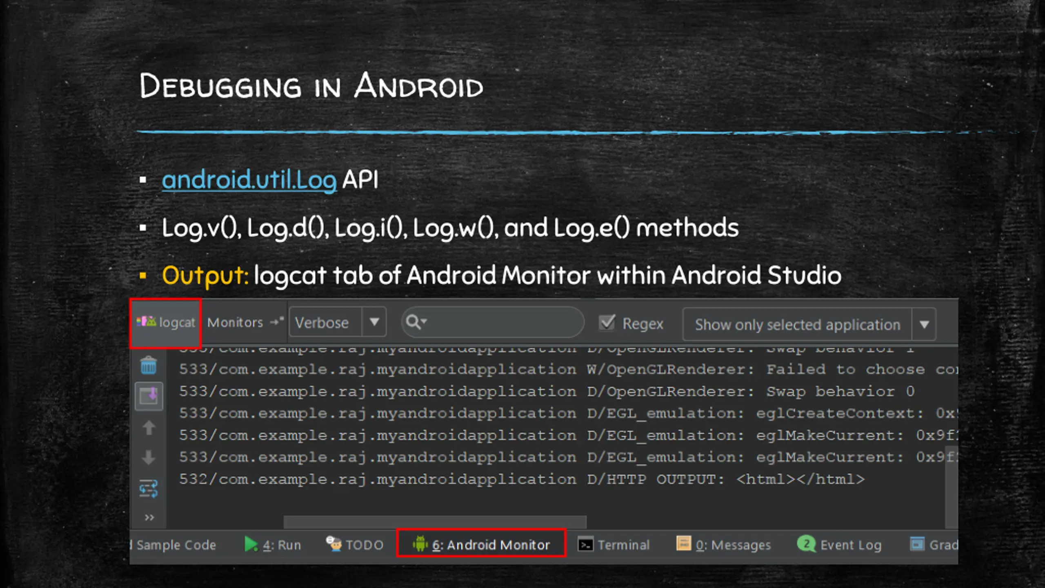
Task: Click the green Android robot icon
Action: [420, 544]
